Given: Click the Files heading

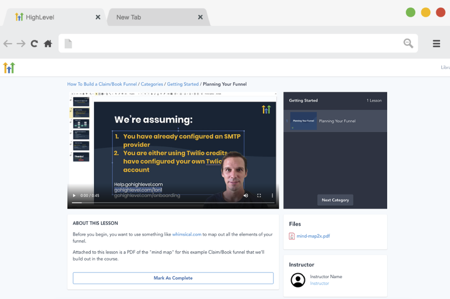Looking at the screenshot, I should tap(295, 224).
